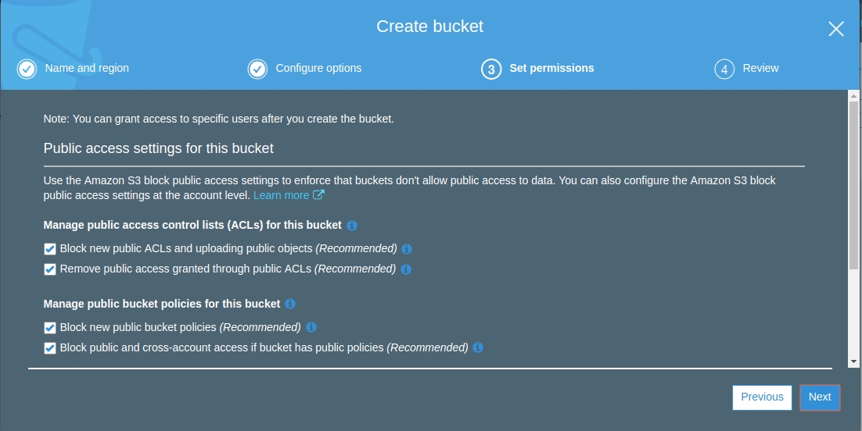Click info icon next to Remove public access option
The width and height of the screenshot is (862, 431).
406,269
